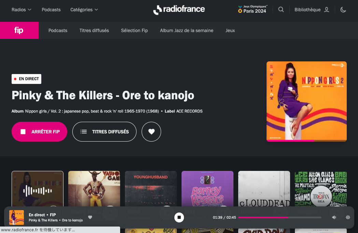Click the TITRES DIFFUSÉS button
358x233 pixels.
104,132
